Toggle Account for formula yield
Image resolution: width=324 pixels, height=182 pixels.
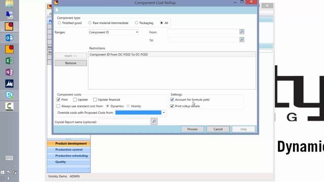pos(172,100)
